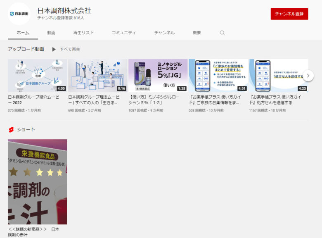The height and width of the screenshot is (238, 322).
Task: Click the すべて再生 link
Action: pyautogui.click(x=70, y=49)
